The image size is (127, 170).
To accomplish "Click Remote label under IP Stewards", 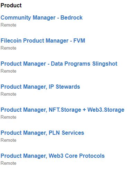I will [8, 94].
